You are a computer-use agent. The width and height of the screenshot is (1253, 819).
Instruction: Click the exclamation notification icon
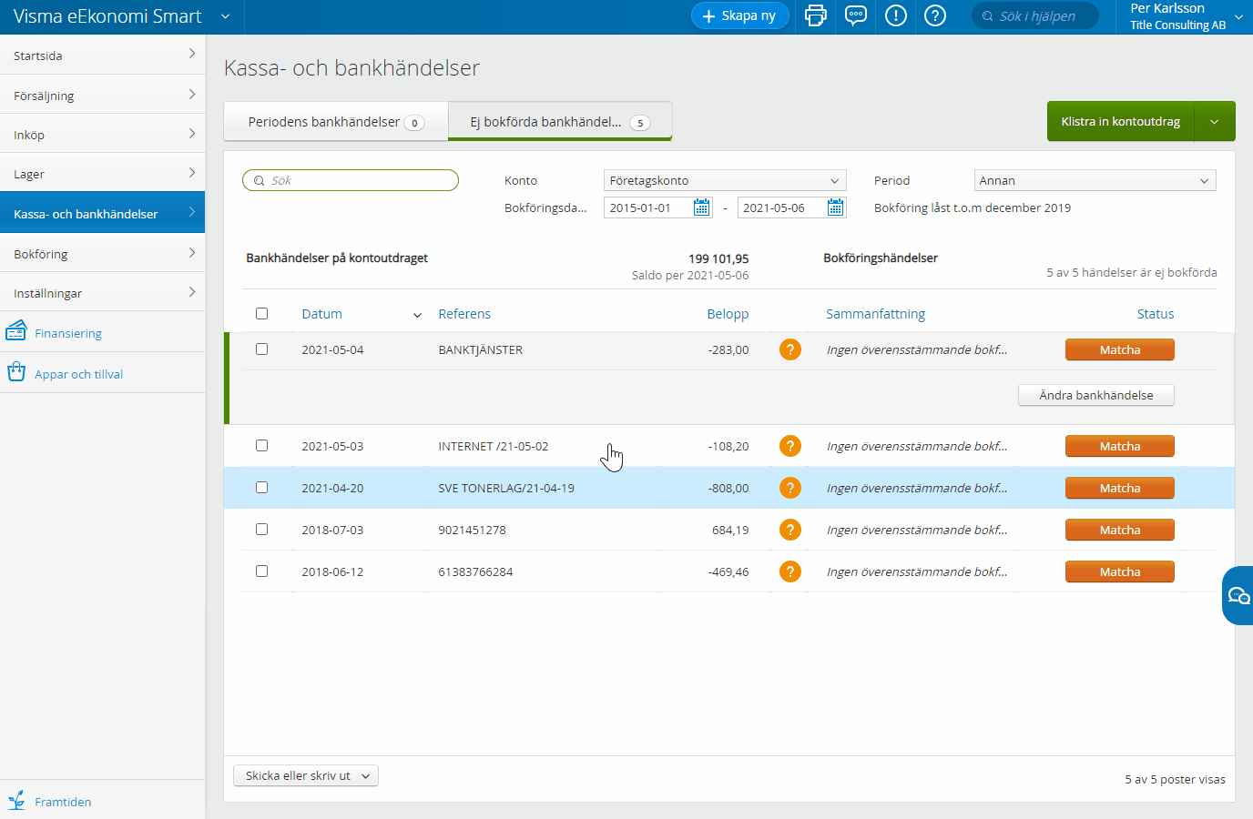tap(896, 15)
